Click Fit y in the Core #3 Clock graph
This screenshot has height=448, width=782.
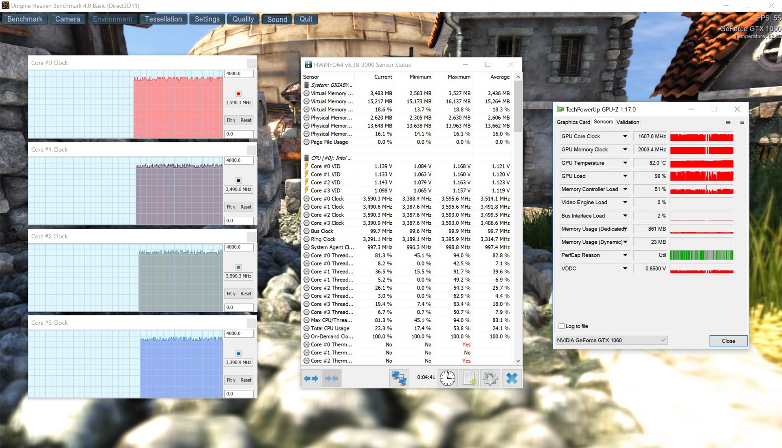tap(231, 380)
